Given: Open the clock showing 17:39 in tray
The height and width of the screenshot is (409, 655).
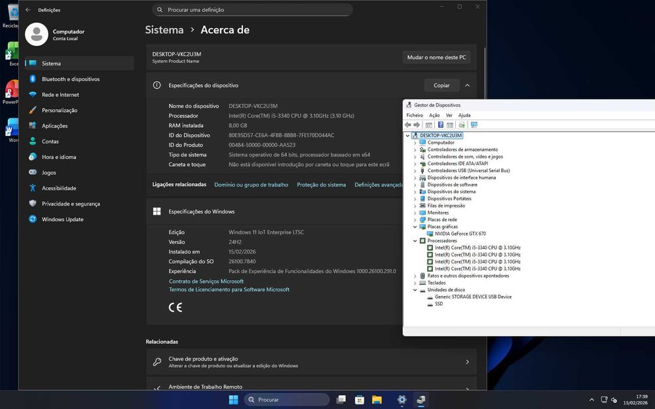Looking at the screenshot, I should 636,400.
